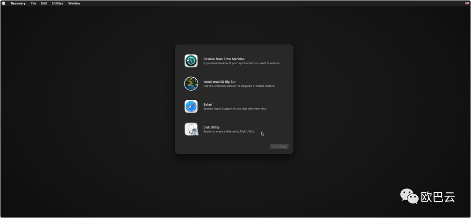
Task: Select Install macOS Big Sur title
Action: pyautogui.click(x=219, y=82)
